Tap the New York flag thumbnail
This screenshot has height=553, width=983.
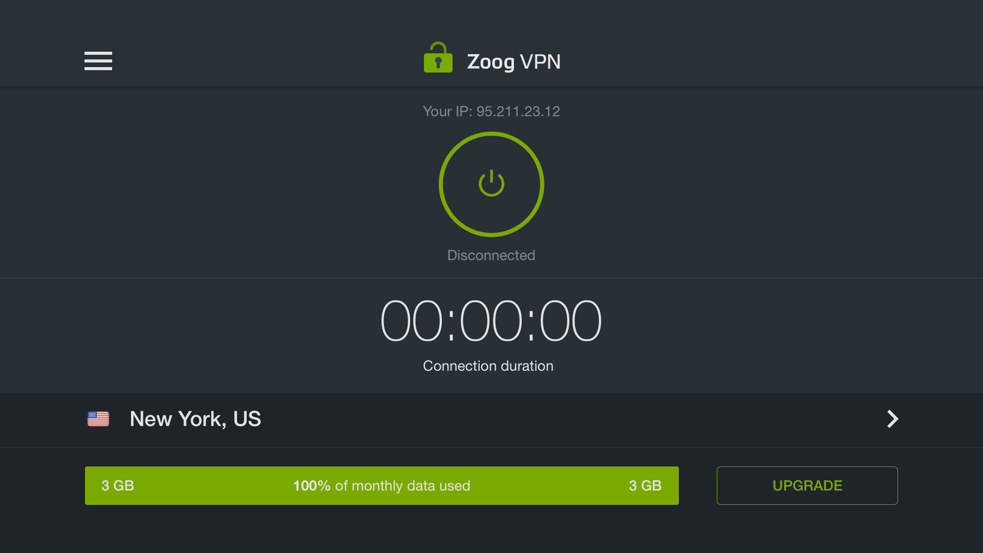tap(98, 419)
